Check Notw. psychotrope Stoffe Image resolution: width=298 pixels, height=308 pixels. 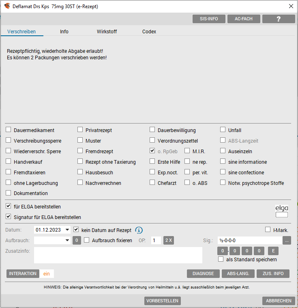pos(223,182)
